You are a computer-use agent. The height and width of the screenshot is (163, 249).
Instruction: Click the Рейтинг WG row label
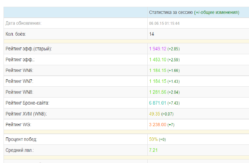point(18,125)
